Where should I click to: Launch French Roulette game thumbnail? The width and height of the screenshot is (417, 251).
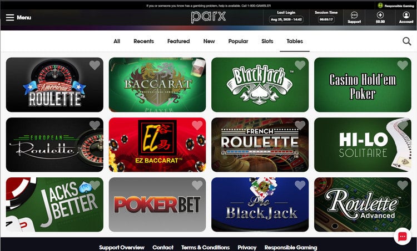pos(260,145)
